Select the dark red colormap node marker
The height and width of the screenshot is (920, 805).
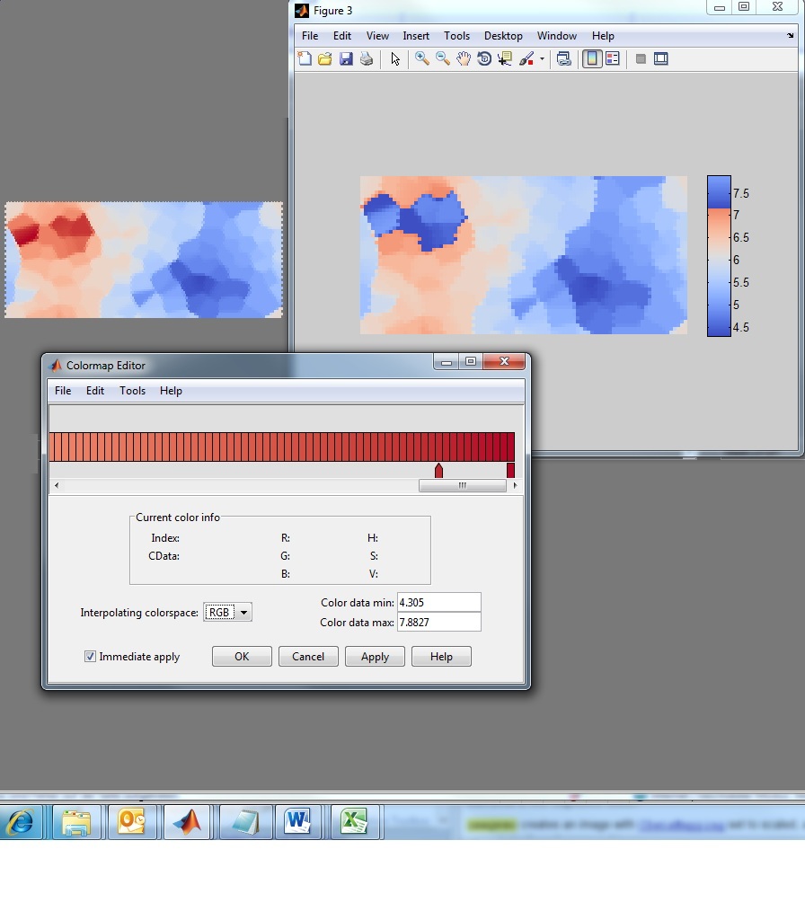click(438, 471)
